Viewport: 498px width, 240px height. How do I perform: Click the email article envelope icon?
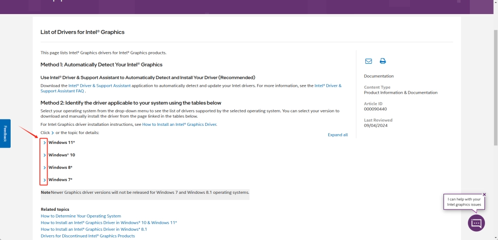[x=369, y=61]
